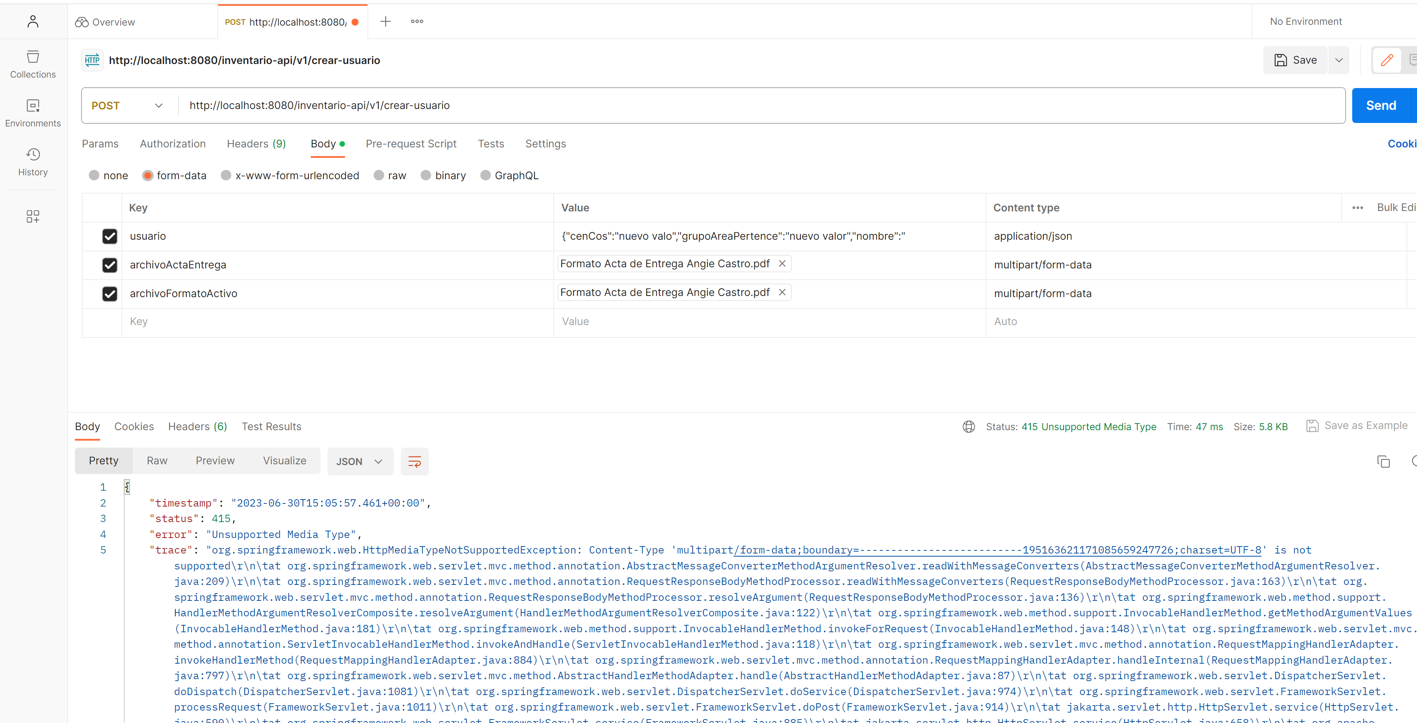Open tab options three-dots menu
This screenshot has width=1417, height=723.
click(417, 21)
